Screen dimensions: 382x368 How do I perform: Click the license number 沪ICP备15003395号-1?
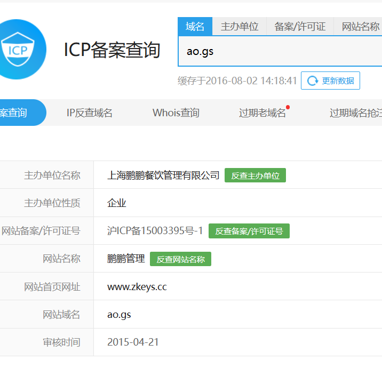point(155,231)
